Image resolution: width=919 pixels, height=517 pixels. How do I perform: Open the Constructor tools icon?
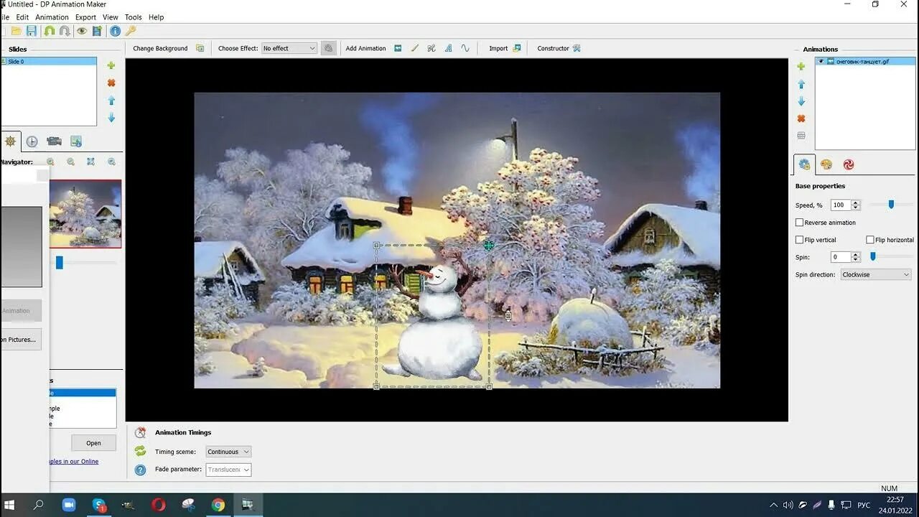point(577,48)
